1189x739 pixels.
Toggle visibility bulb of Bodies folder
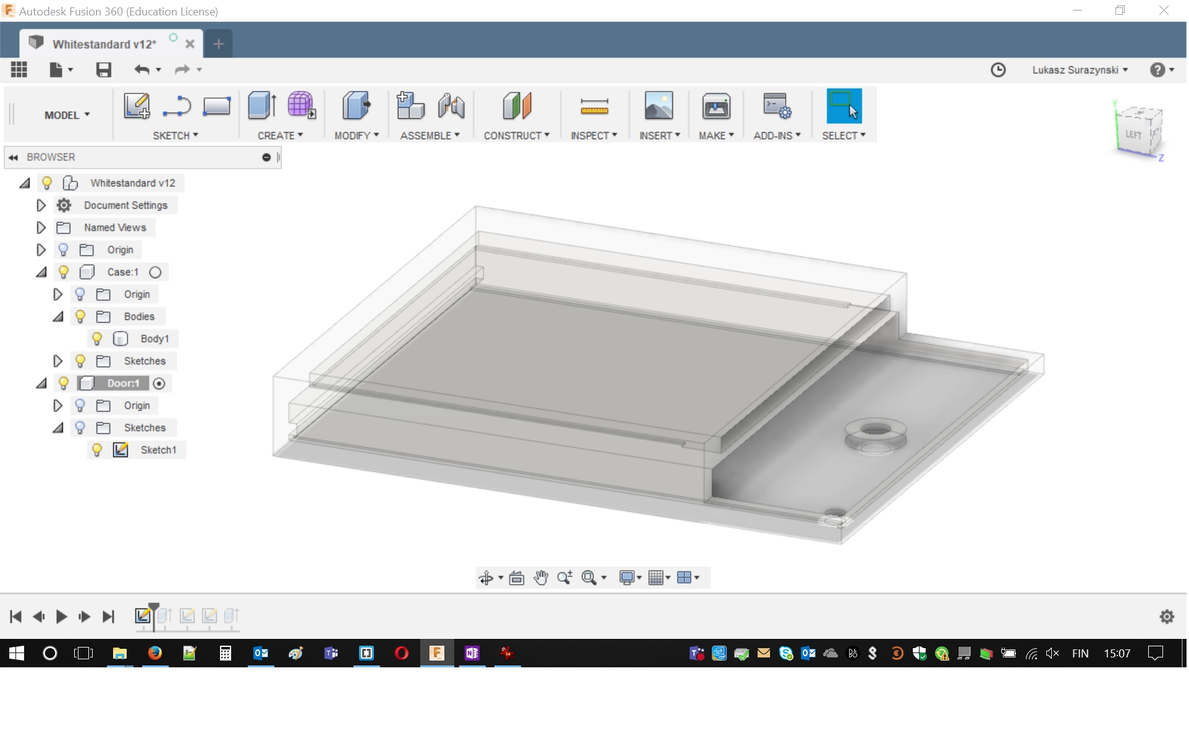click(x=80, y=317)
